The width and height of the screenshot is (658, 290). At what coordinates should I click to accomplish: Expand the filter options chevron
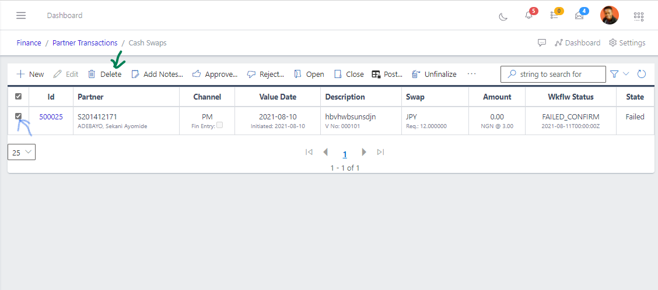pyautogui.click(x=626, y=74)
